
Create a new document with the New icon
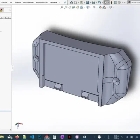click(x=76, y=2)
